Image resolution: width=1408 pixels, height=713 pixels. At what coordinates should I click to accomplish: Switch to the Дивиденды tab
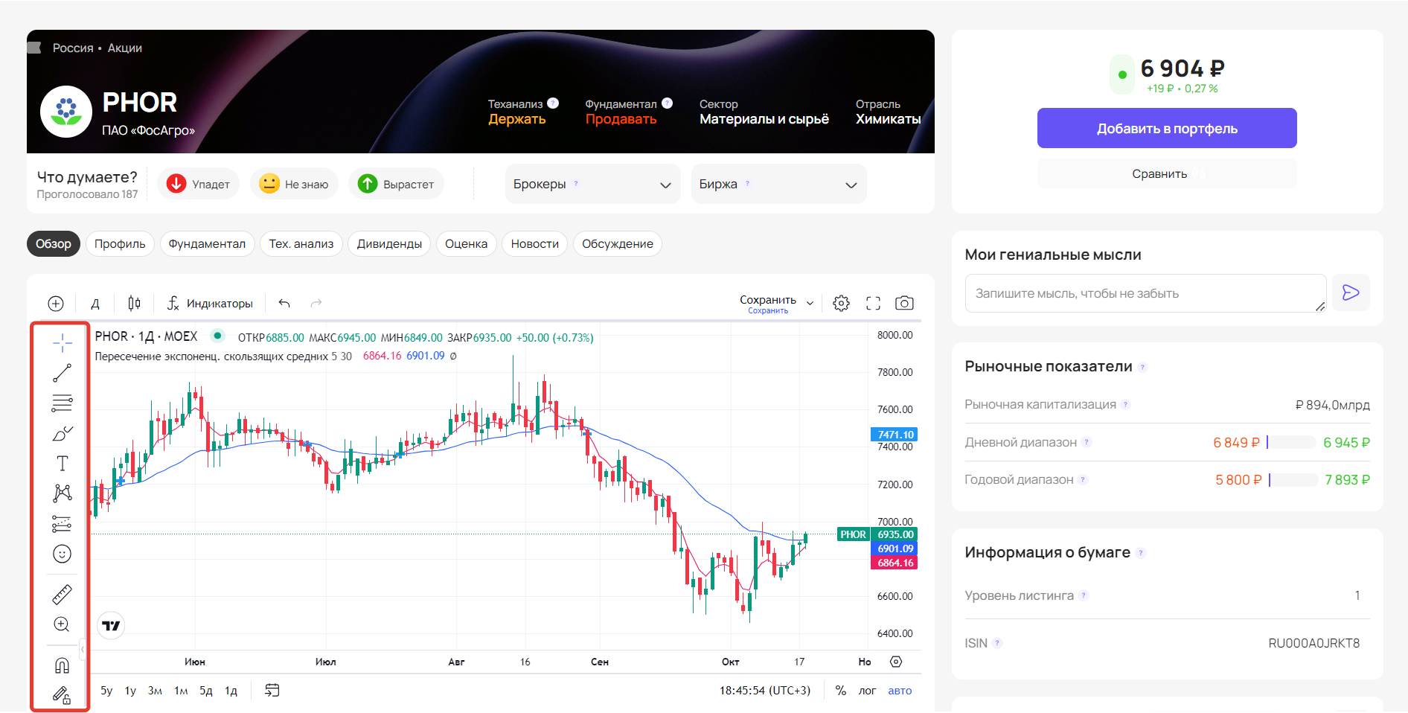tap(389, 244)
